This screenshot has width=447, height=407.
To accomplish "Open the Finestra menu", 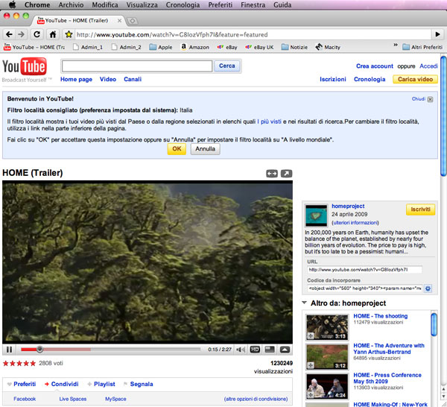I will click(253, 5).
